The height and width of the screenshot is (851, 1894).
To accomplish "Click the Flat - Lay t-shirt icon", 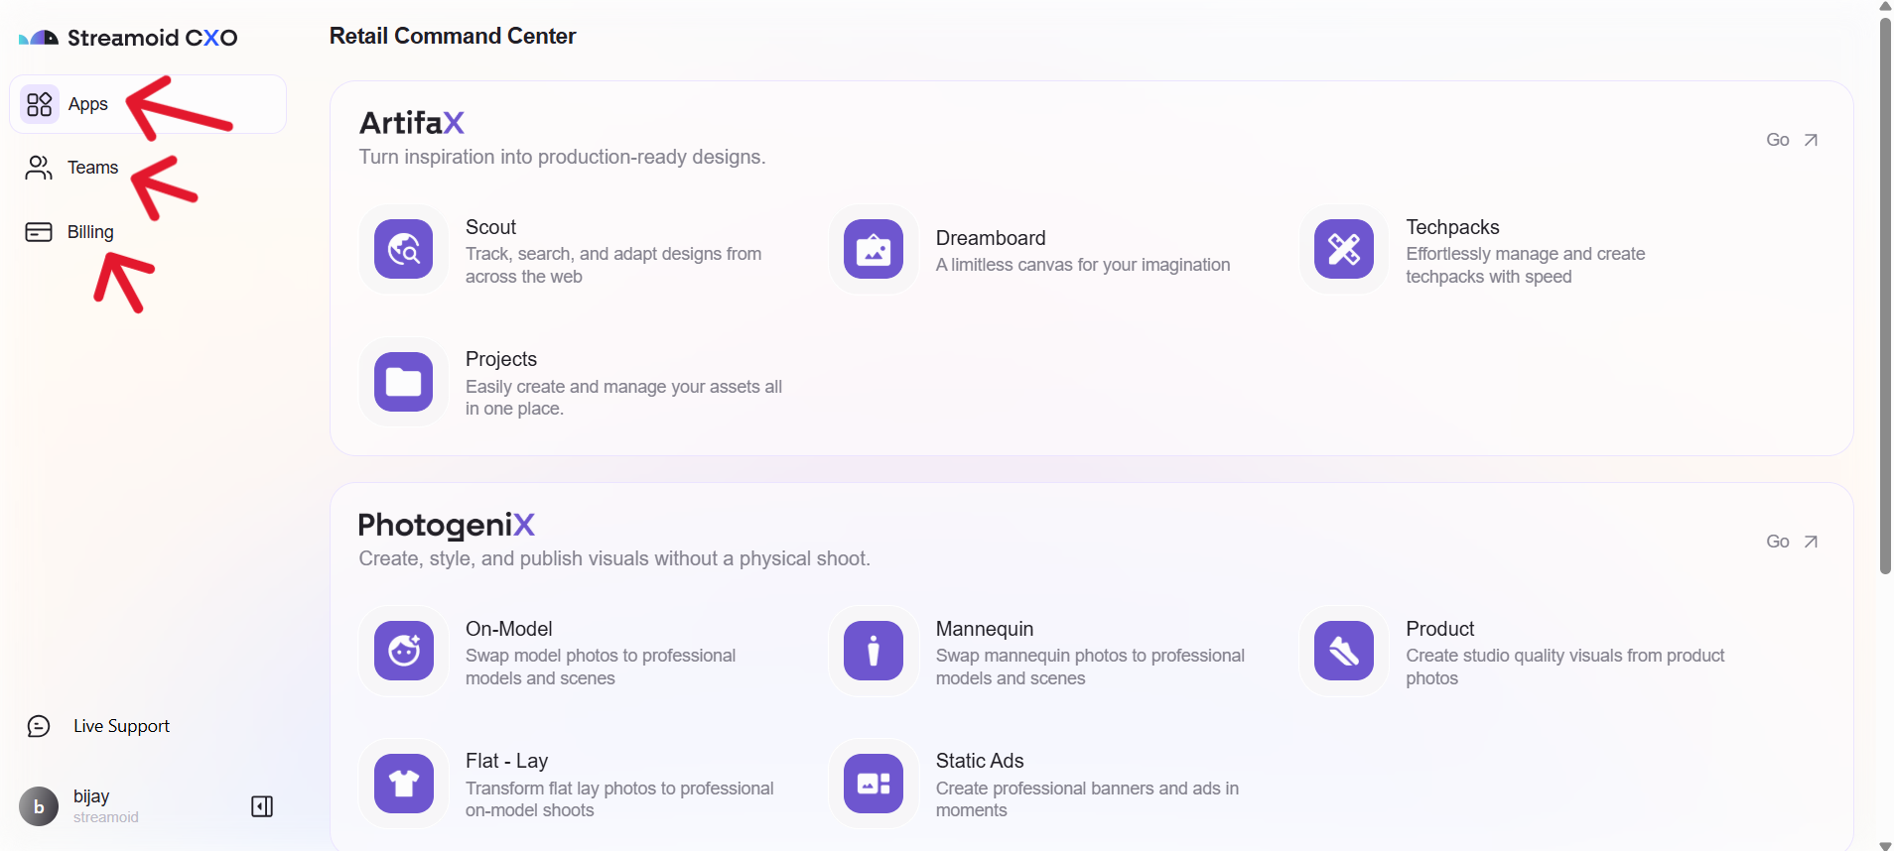I will (x=403, y=784).
